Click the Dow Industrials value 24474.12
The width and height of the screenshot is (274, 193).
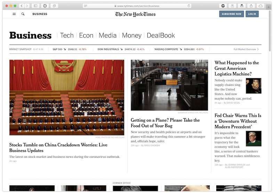tap(130, 49)
